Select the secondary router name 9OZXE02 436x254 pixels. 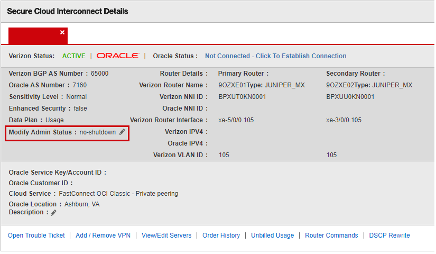click(x=340, y=85)
